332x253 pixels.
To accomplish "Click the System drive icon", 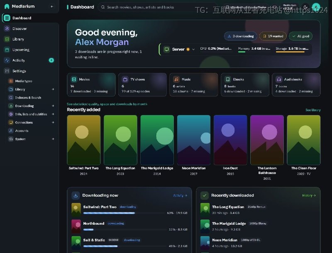I will [11, 139].
